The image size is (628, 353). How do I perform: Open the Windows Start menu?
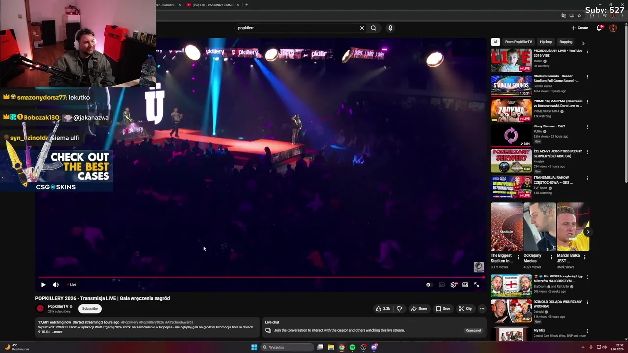[x=254, y=347]
